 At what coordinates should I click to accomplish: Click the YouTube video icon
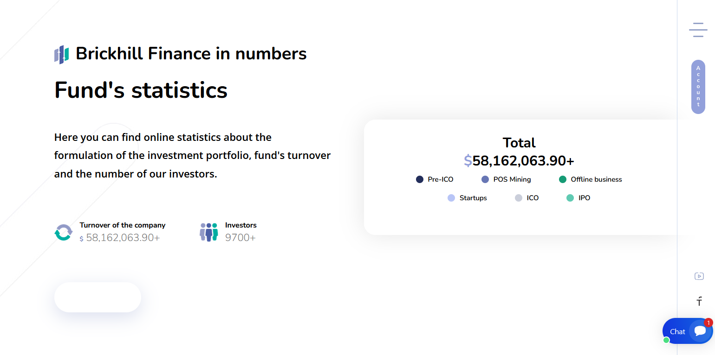(699, 276)
